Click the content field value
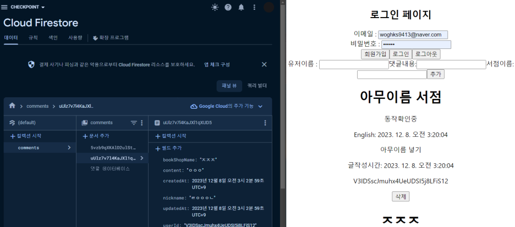Image resolution: width=515 pixels, height=227 pixels. pyautogui.click(x=195, y=170)
